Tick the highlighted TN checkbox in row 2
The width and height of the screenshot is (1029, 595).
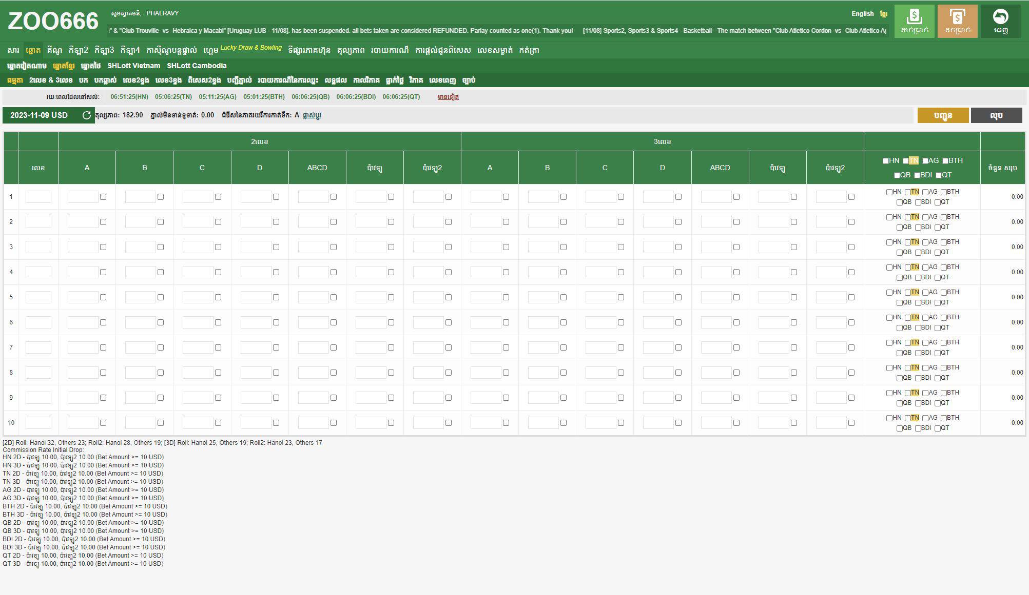pyautogui.click(x=908, y=217)
